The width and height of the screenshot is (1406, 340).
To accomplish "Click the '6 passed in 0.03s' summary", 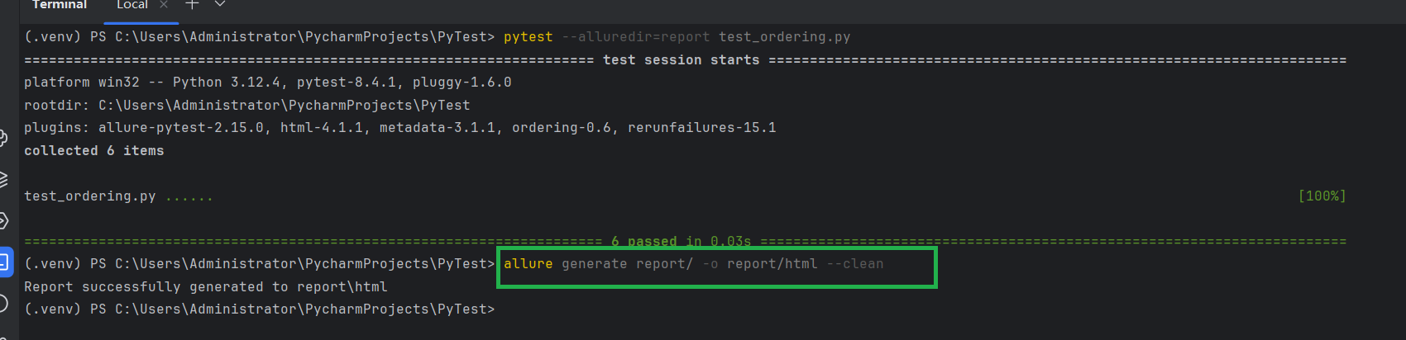I will click(681, 242).
